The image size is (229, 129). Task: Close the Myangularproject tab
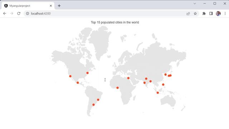pyautogui.click(x=51, y=6)
